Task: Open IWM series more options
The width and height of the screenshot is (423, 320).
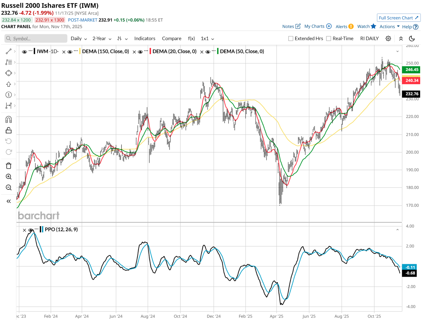Action: [30, 51]
